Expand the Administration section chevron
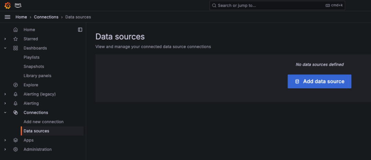The width and height of the screenshot is (371, 160). 5,149
